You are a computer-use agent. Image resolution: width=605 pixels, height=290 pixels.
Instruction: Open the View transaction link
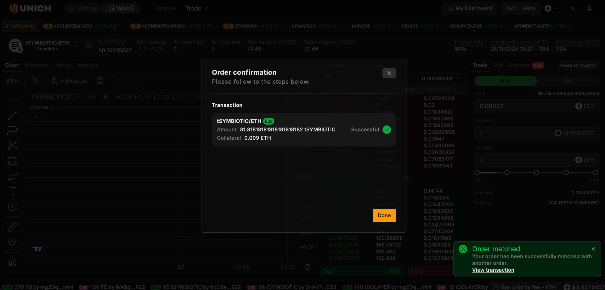pos(493,270)
